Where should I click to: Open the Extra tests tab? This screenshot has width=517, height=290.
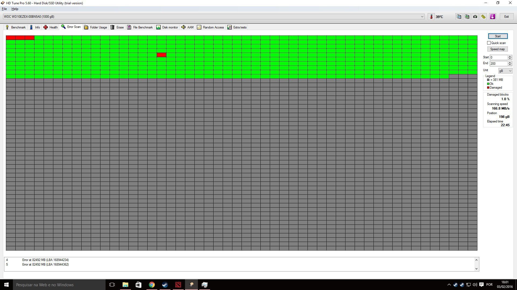click(237, 27)
